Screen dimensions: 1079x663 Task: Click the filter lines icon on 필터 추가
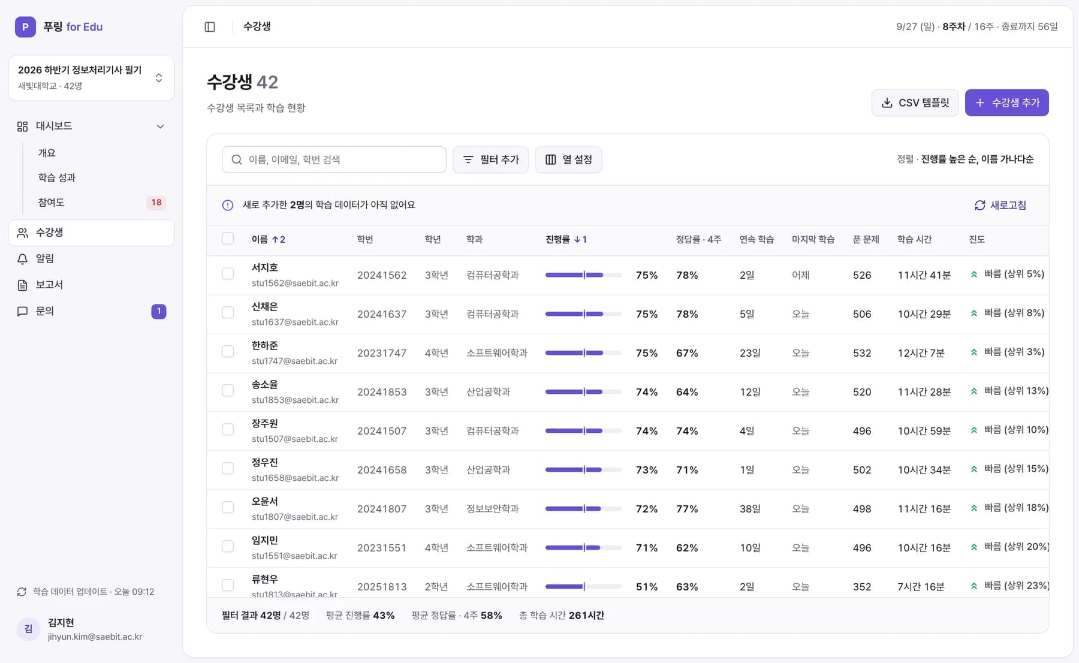468,159
